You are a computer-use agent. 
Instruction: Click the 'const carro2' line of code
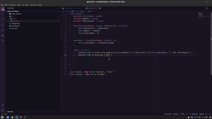point(88,74)
